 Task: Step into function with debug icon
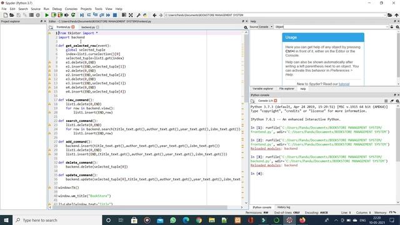[95, 15]
